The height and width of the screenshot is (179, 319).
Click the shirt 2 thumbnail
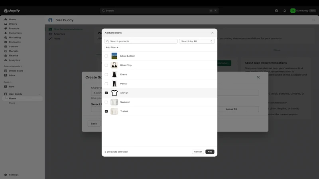(114, 93)
